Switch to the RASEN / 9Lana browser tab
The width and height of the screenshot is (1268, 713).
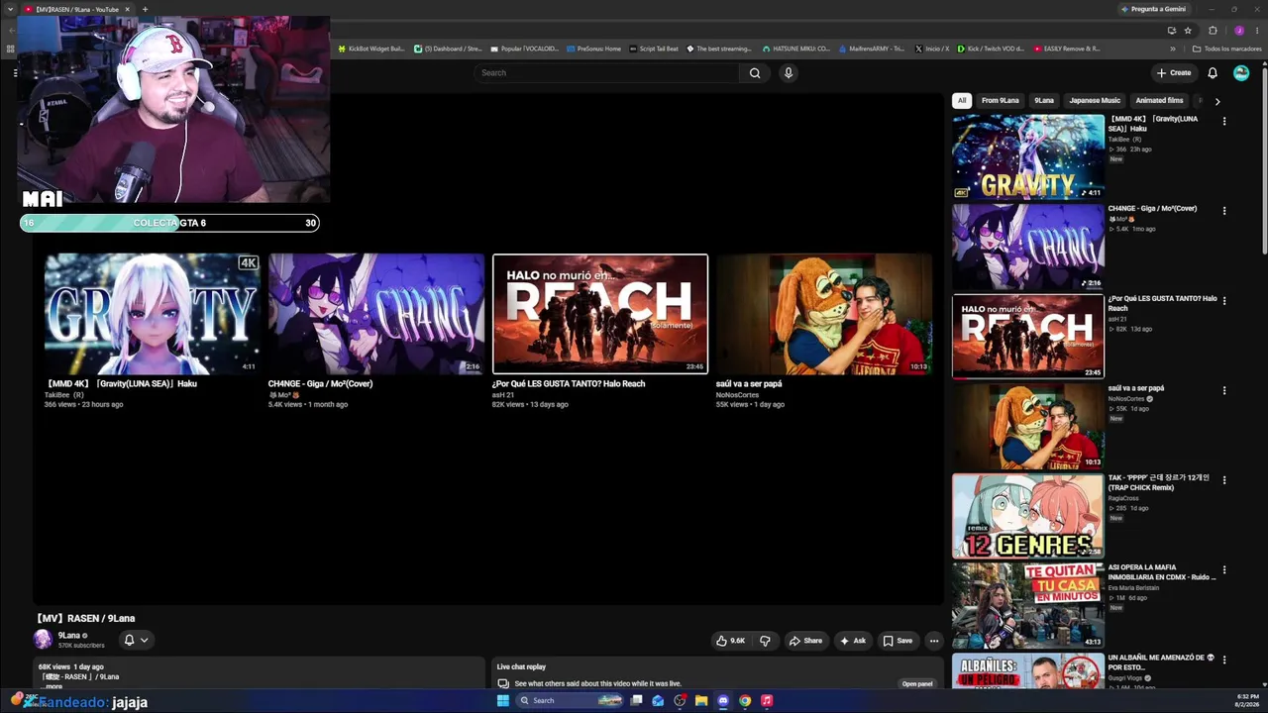click(x=77, y=9)
